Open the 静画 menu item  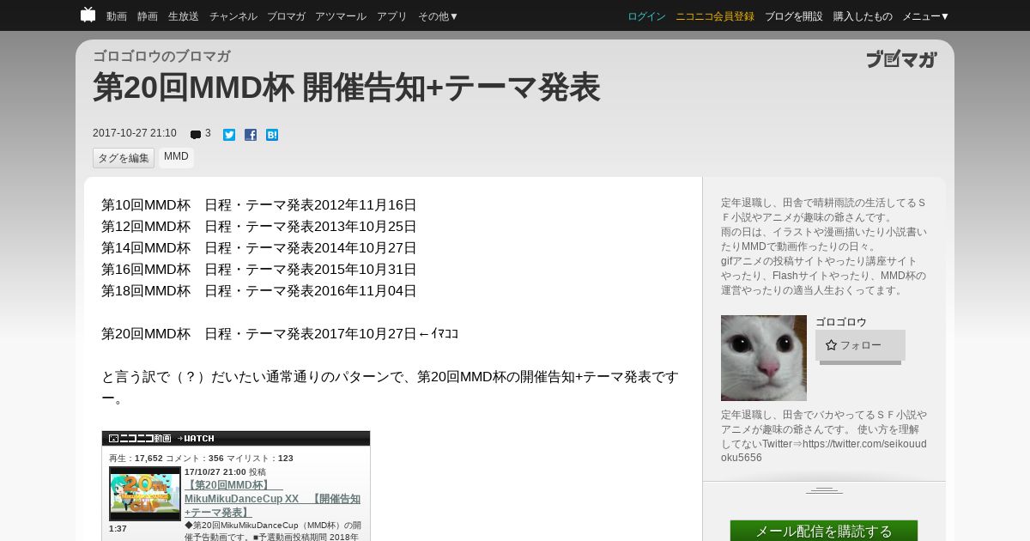point(148,16)
